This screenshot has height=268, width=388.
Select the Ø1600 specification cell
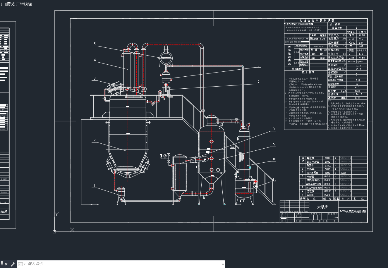[328, 191]
